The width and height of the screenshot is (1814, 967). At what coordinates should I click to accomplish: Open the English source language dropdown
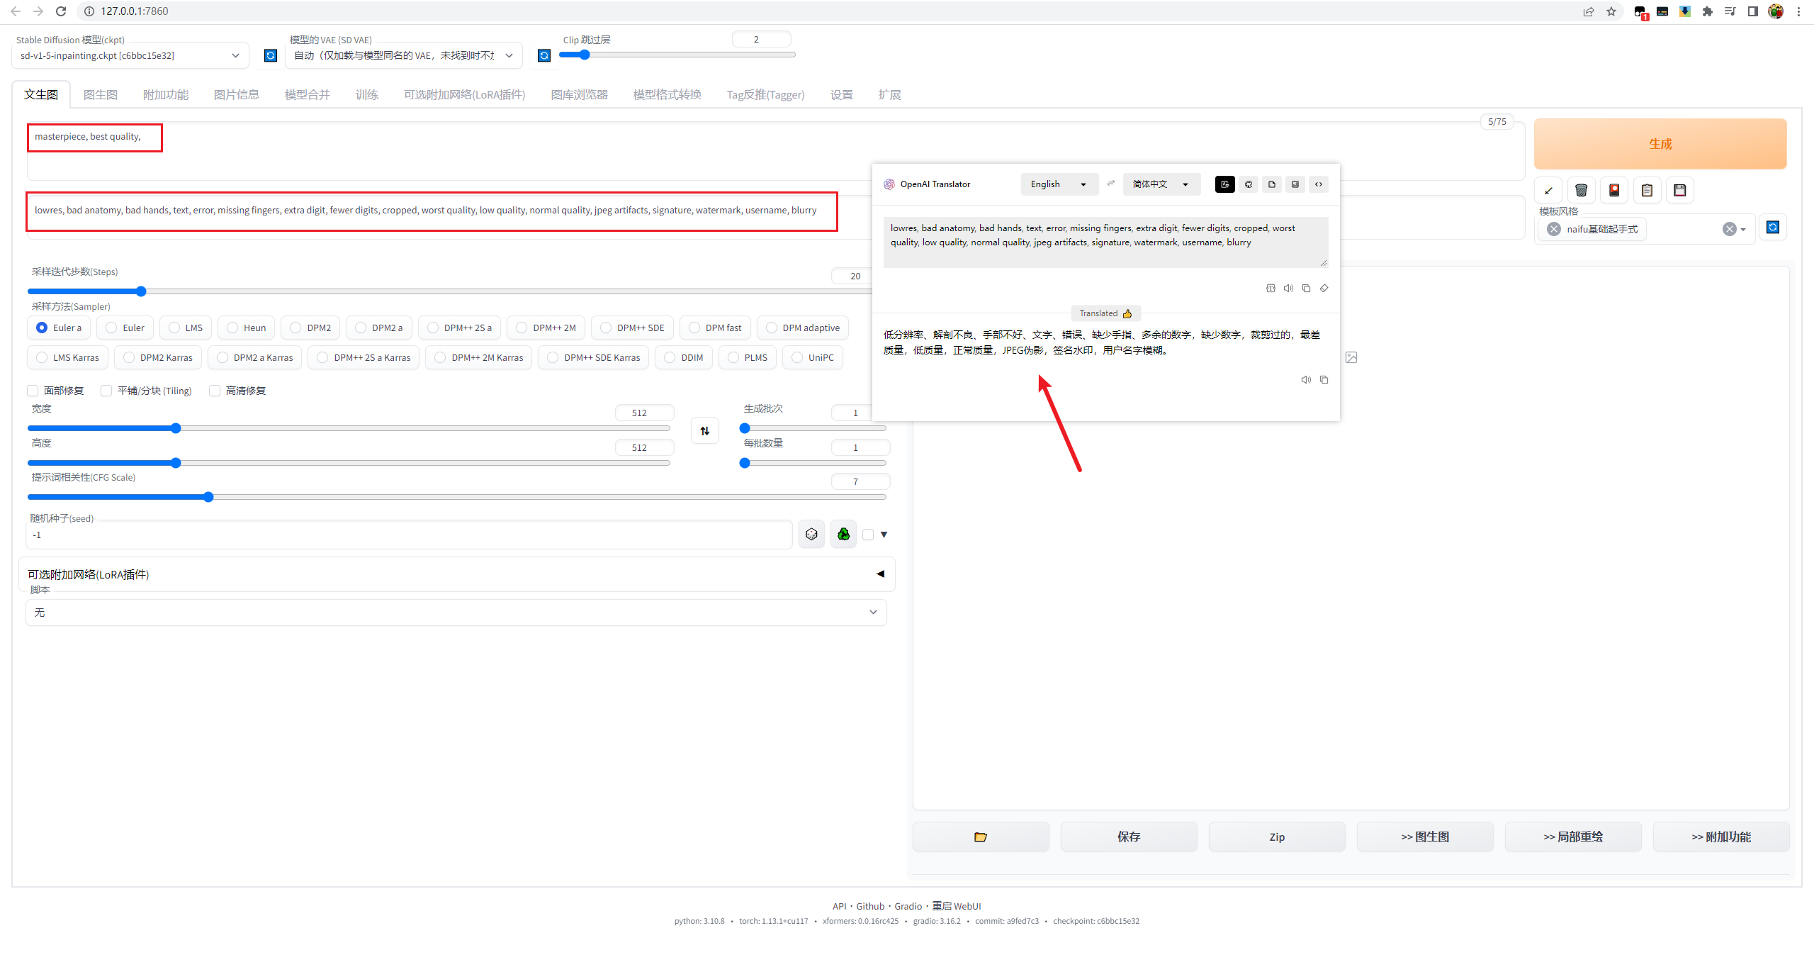point(1059,184)
